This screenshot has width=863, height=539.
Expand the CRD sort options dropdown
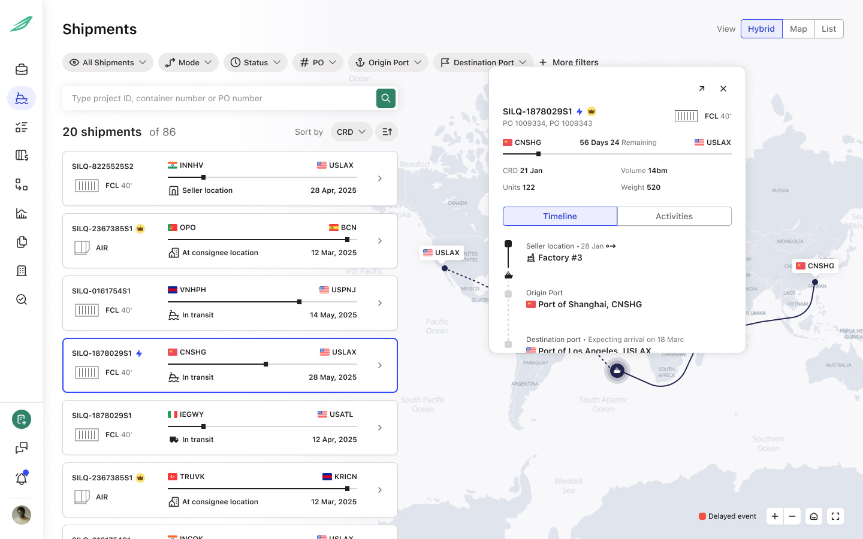pyautogui.click(x=351, y=132)
